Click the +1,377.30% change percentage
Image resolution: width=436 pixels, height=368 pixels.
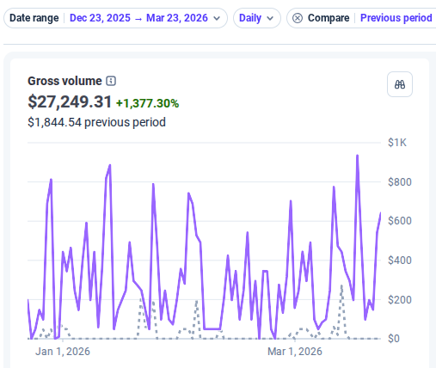pyautogui.click(x=147, y=103)
